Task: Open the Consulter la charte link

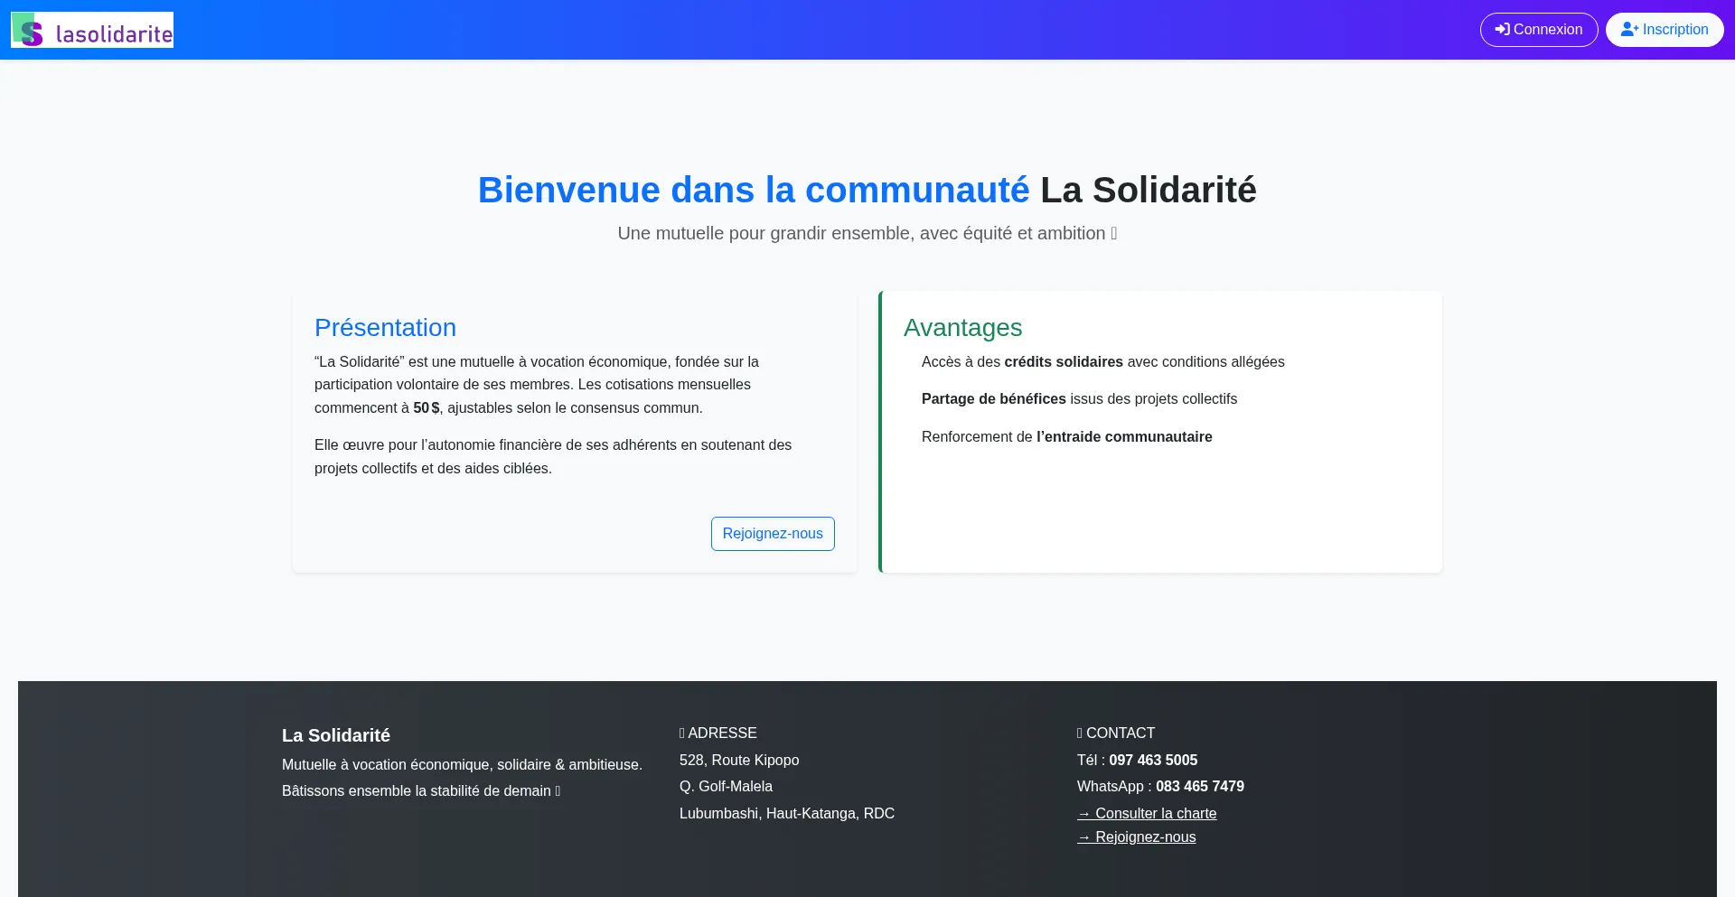Action: click(x=1147, y=813)
